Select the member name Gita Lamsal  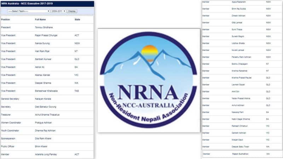(237, 23)
